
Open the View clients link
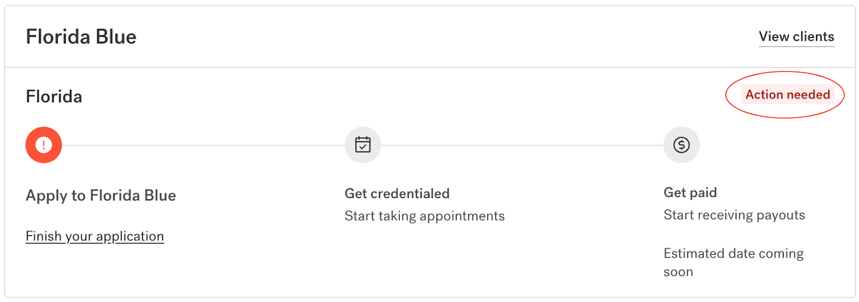pyautogui.click(x=796, y=37)
